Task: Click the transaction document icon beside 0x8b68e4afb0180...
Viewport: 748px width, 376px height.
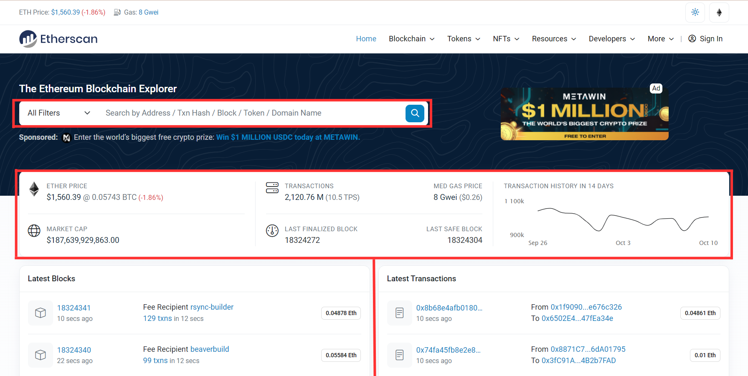Action: point(399,313)
